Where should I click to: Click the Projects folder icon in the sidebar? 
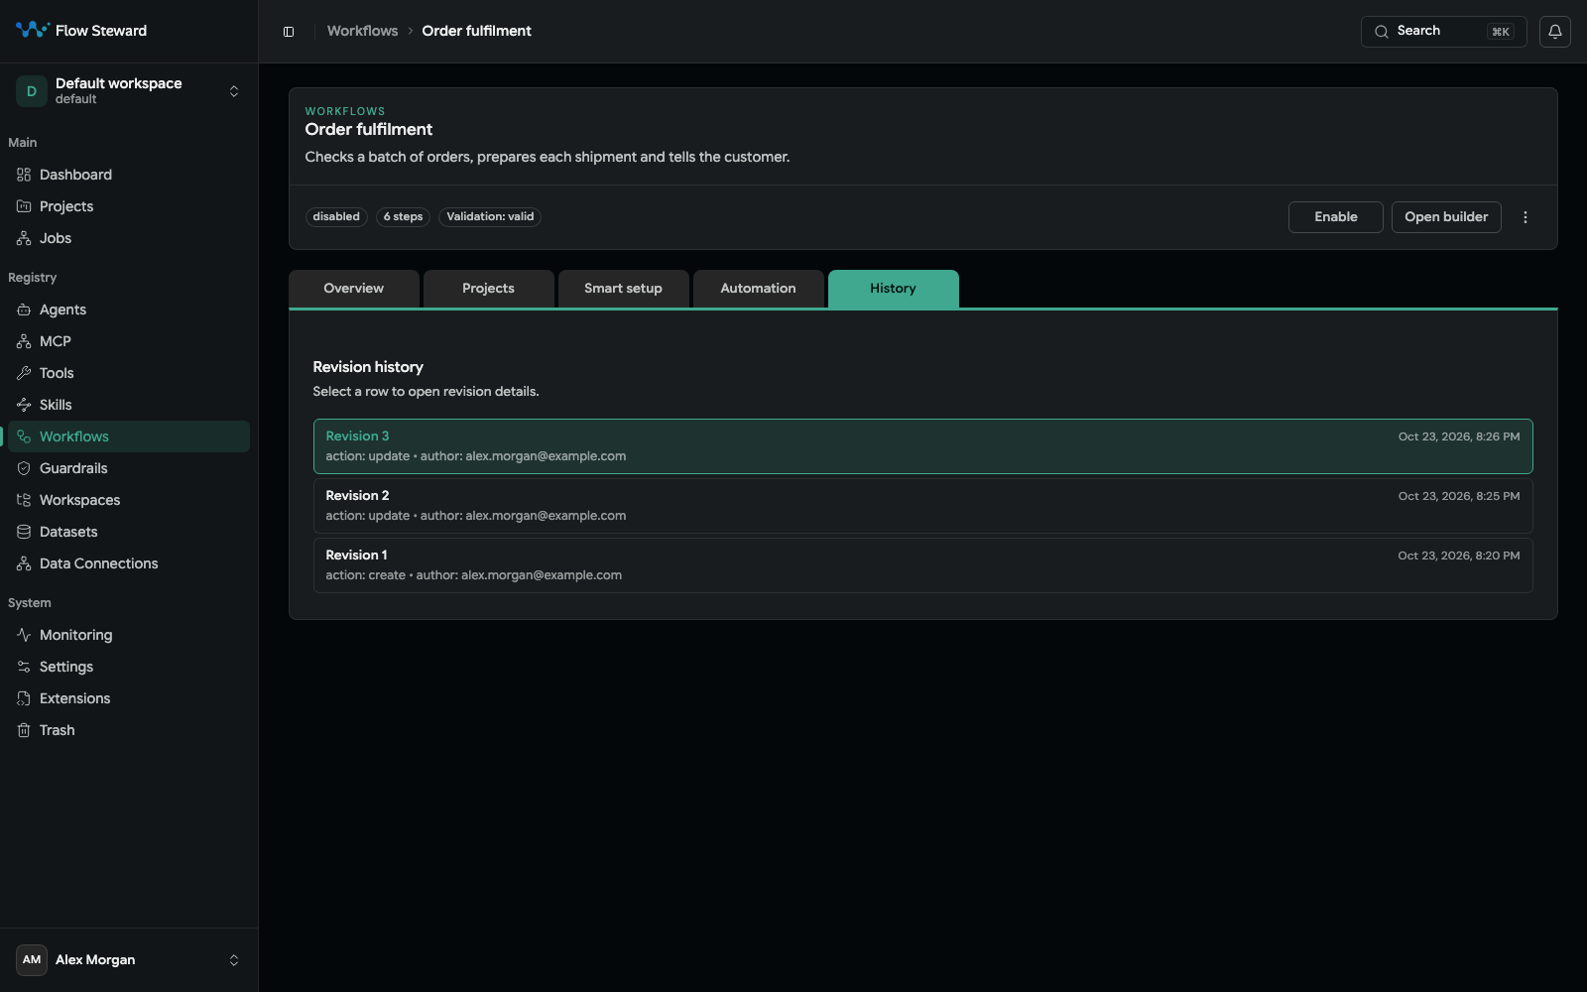point(24,206)
